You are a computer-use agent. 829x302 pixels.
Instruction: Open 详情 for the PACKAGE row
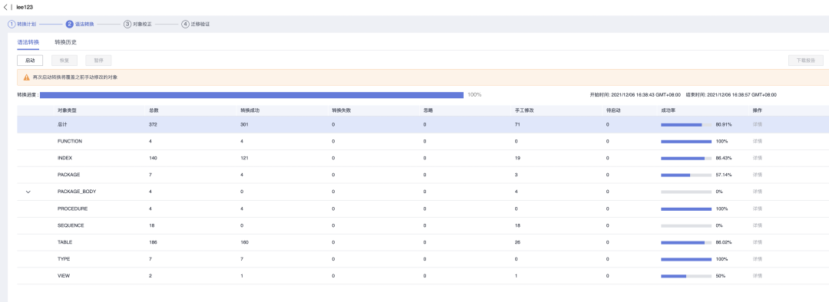tap(757, 175)
